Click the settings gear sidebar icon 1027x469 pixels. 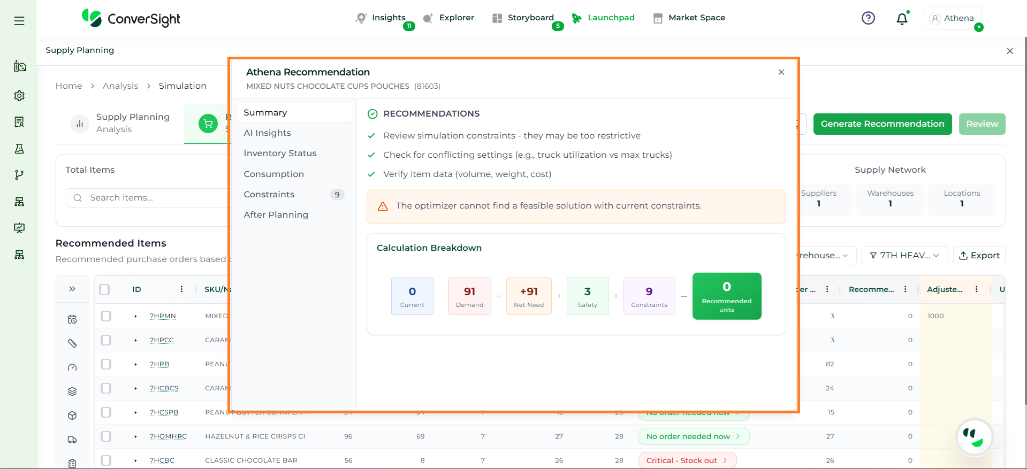(x=19, y=96)
